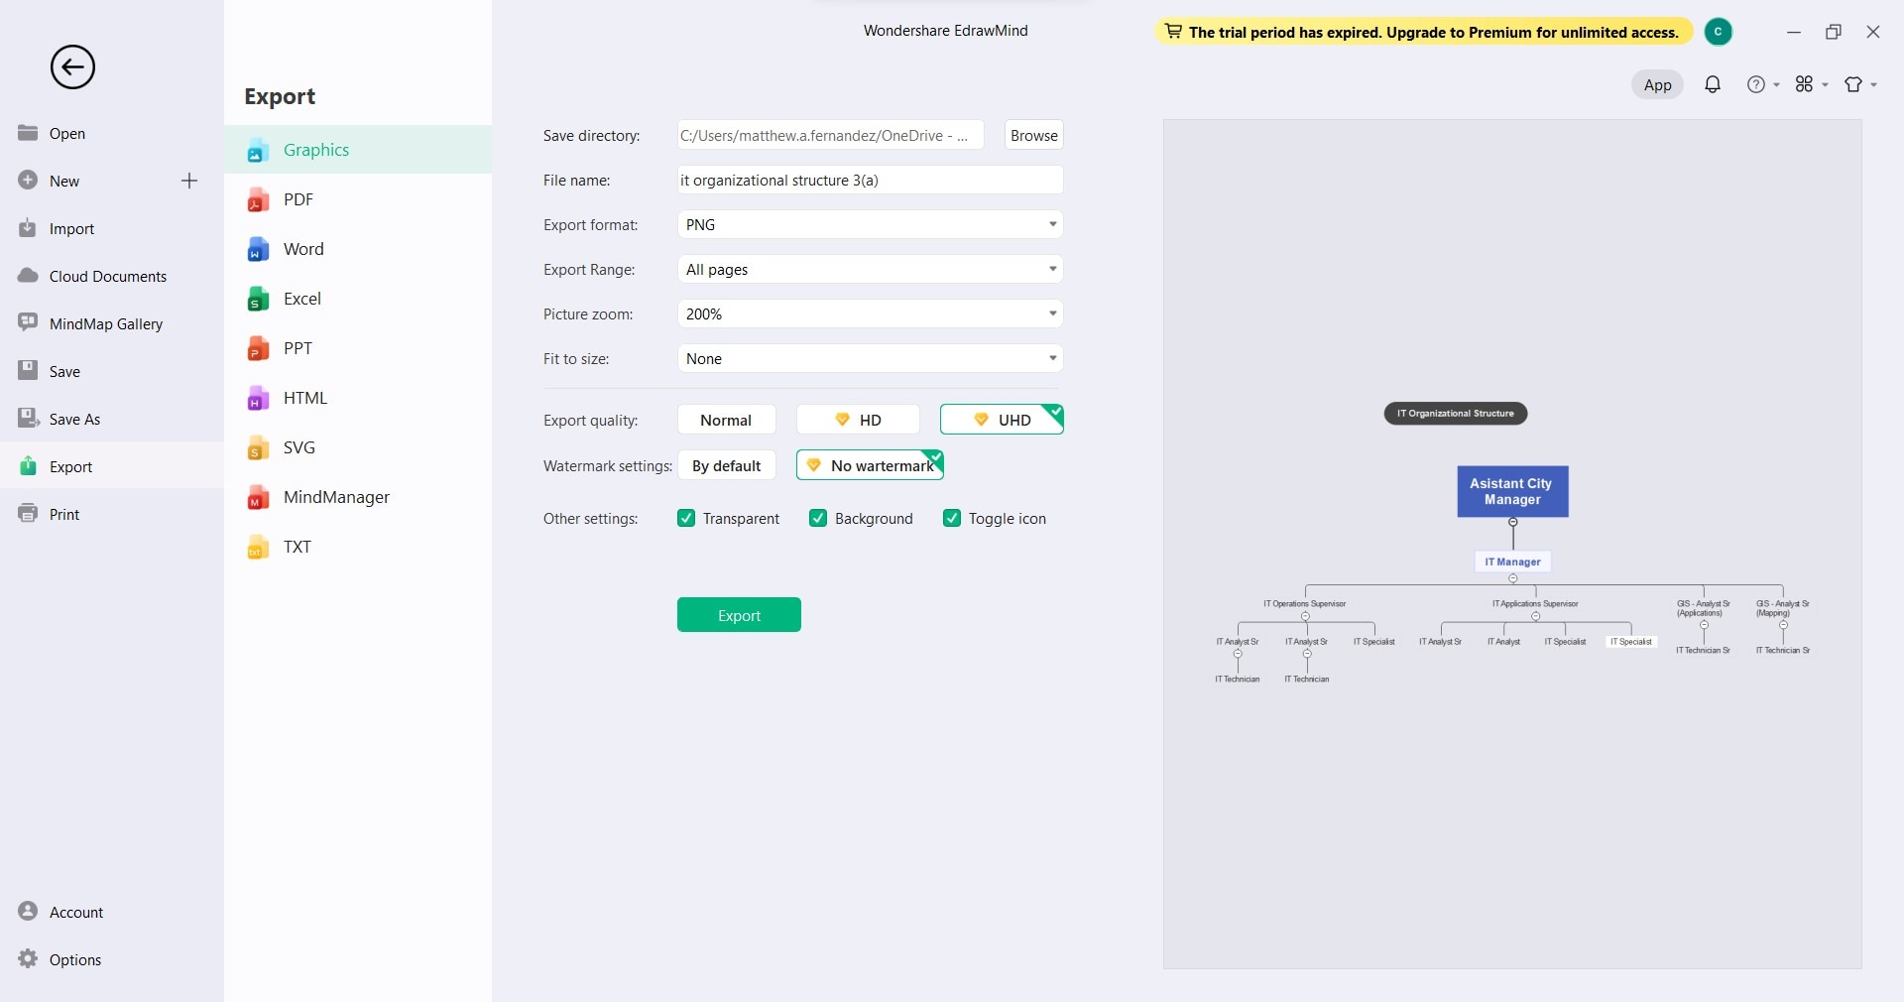Select the Export sidebar item

112,466
